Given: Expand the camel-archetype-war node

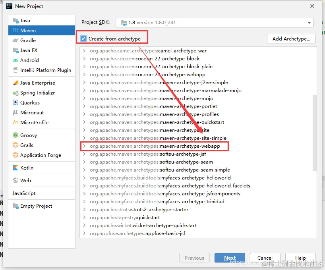Looking at the screenshot, I should click(x=84, y=51).
